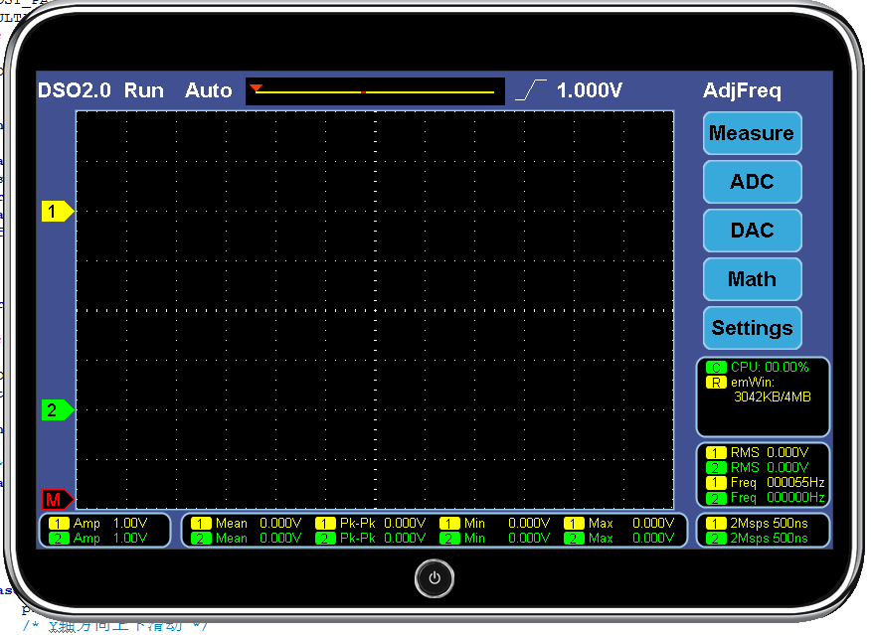871x635 pixels.
Task: Click channel 1 RMS 0.000V reading
Action: pos(770,453)
